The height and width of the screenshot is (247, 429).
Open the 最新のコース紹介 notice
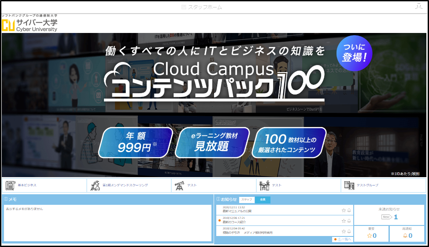[x=234, y=222]
